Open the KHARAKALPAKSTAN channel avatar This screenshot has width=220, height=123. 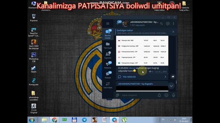coord(125,24)
